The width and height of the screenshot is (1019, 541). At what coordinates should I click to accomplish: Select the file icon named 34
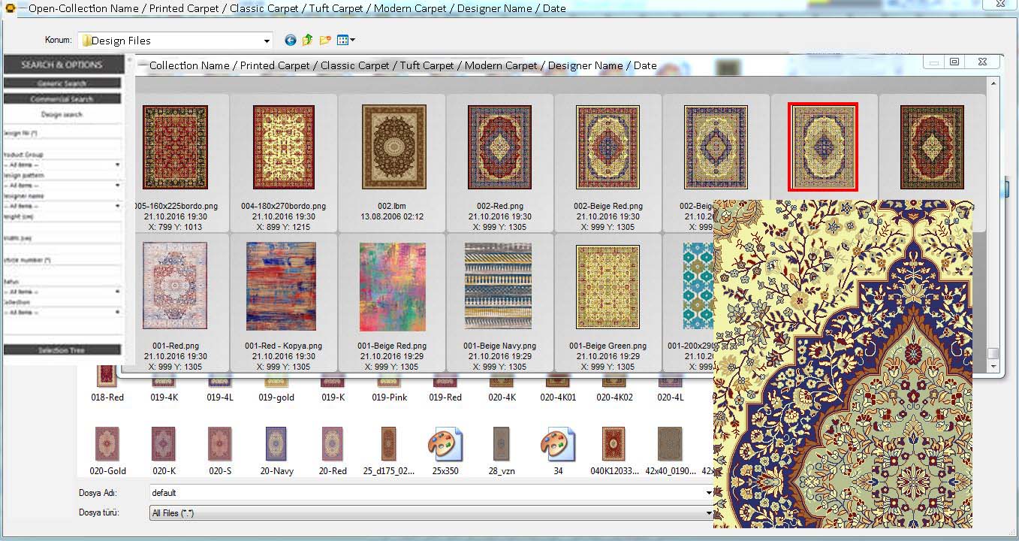pos(558,444)
